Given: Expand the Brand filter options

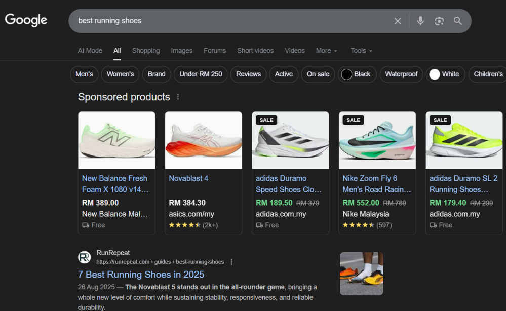Looking at the screenshot, I should click(x=156, y=74).
